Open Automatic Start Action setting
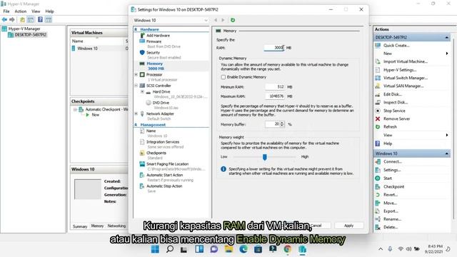The image size is (457, 257). [x=164, y=175]
